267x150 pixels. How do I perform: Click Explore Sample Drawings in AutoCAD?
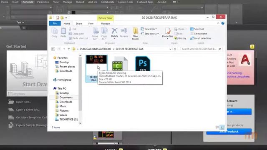[28, 125]
